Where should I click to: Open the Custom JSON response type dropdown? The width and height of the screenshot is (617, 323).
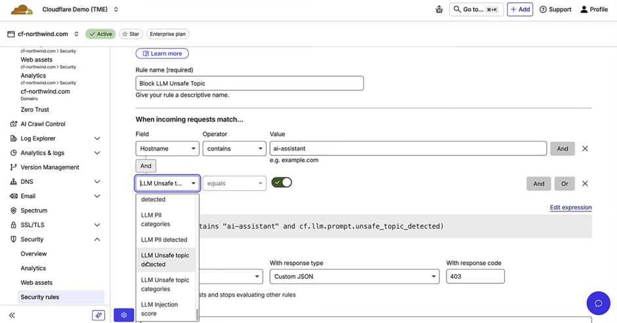click(x=354, y=276)
